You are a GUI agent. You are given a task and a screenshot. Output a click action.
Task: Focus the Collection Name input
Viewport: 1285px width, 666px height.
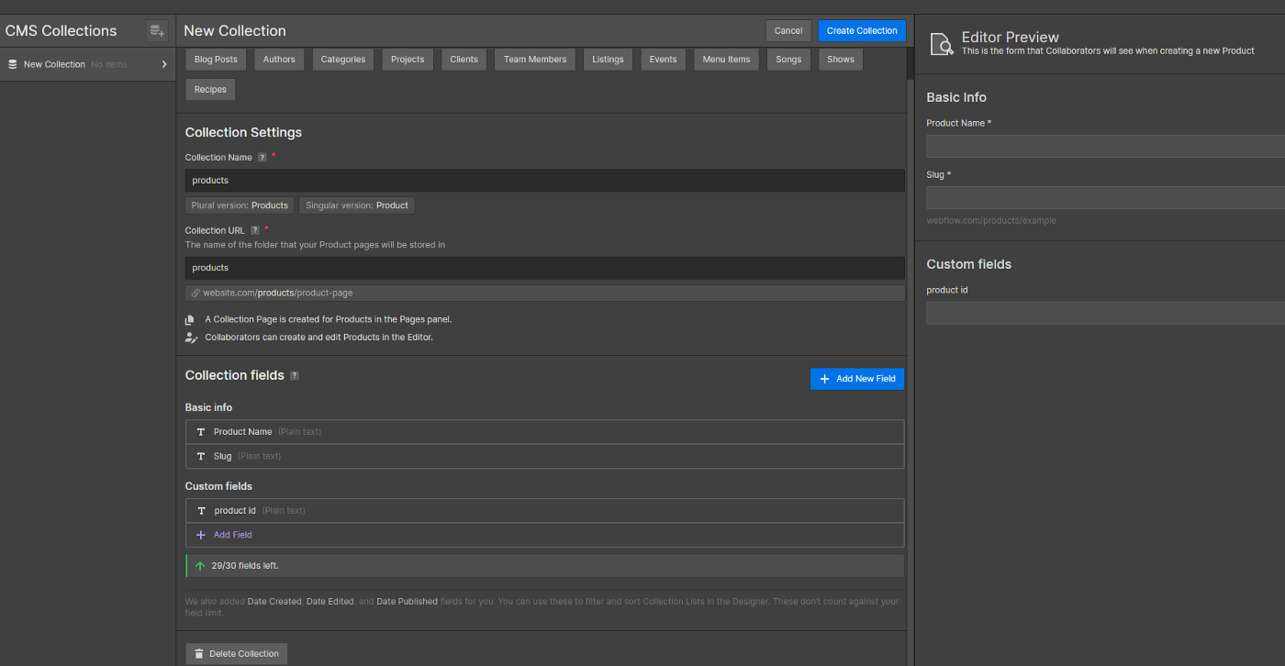coord(545,181)
